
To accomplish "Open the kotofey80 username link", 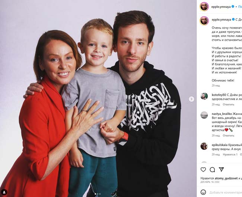I will click(x=219, y=95).
